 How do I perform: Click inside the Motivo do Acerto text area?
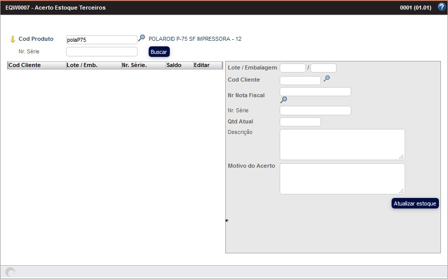coord(342,178)
